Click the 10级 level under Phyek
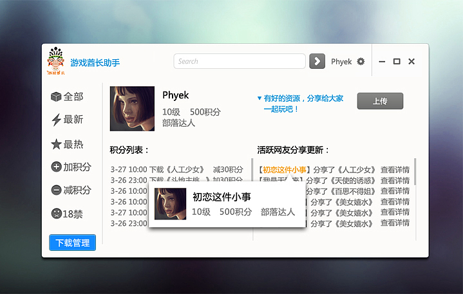The image size is (463, 294). 171,112
